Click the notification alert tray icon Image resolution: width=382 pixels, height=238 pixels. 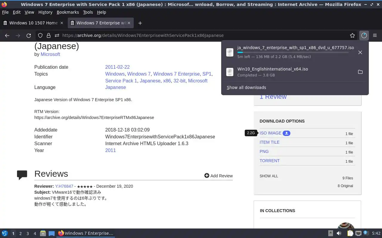366,233
